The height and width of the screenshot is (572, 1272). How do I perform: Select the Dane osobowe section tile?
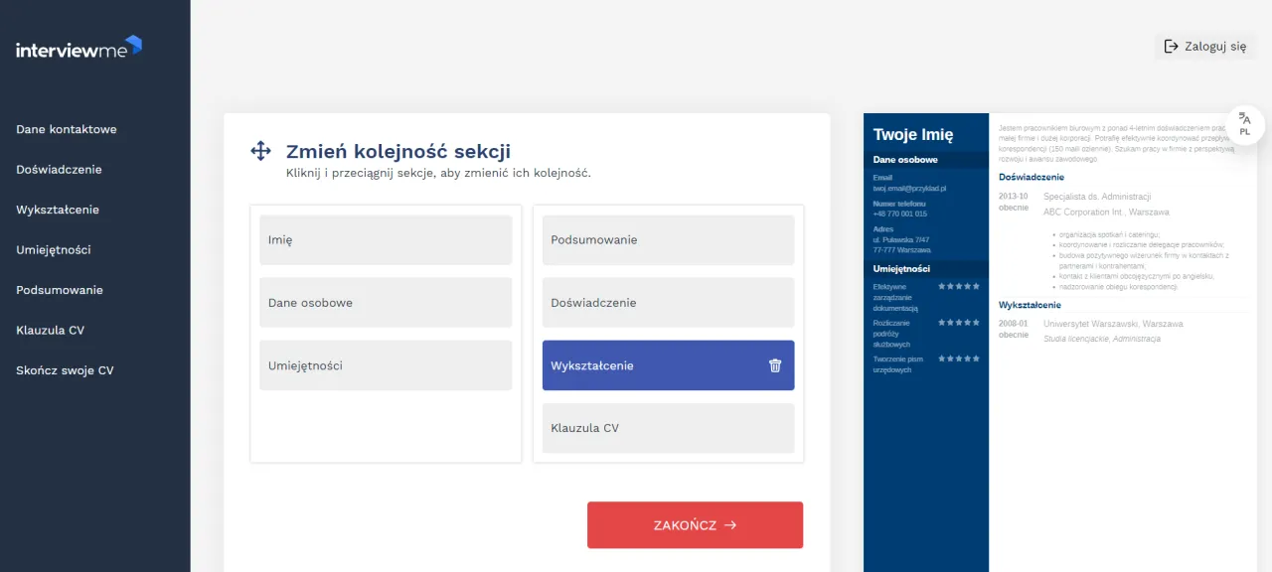point(386,303)
